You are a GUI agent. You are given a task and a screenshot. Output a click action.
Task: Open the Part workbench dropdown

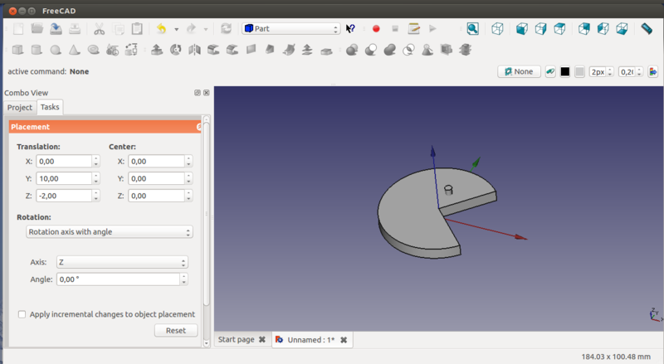[290, 28]
